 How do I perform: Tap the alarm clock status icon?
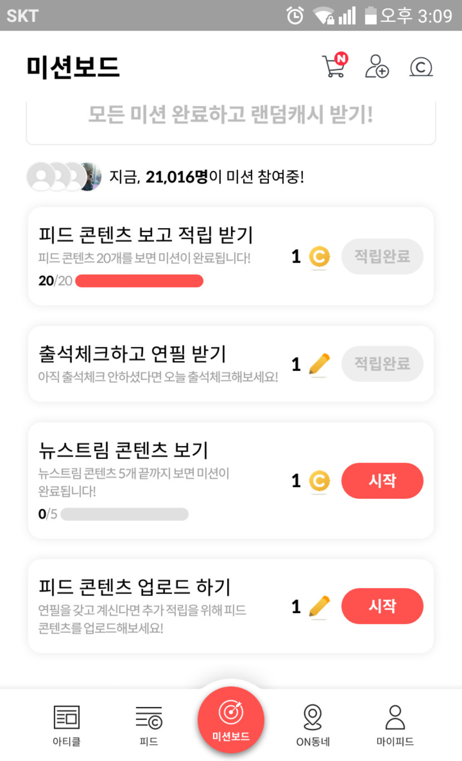pyautogui.click(x=295, y=16)
